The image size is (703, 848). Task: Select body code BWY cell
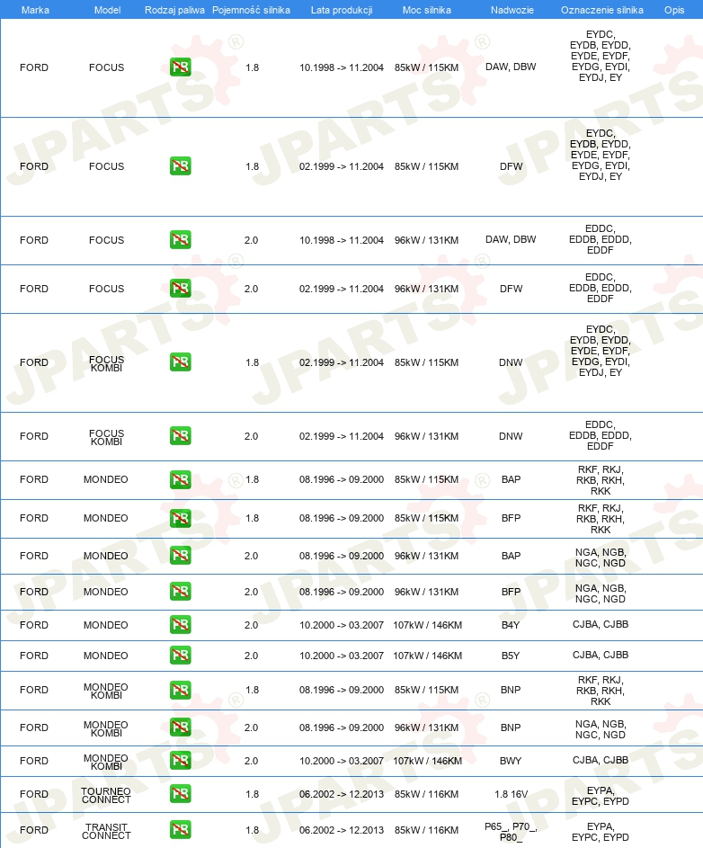pos(511,761)
